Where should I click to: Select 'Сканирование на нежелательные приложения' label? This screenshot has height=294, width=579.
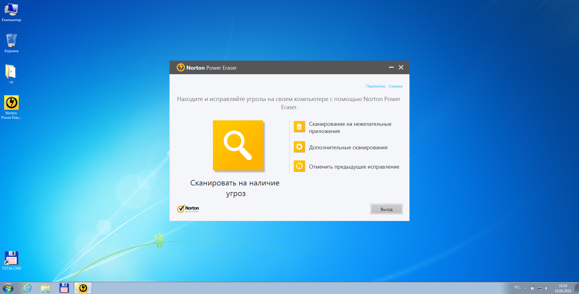point(350,128)
